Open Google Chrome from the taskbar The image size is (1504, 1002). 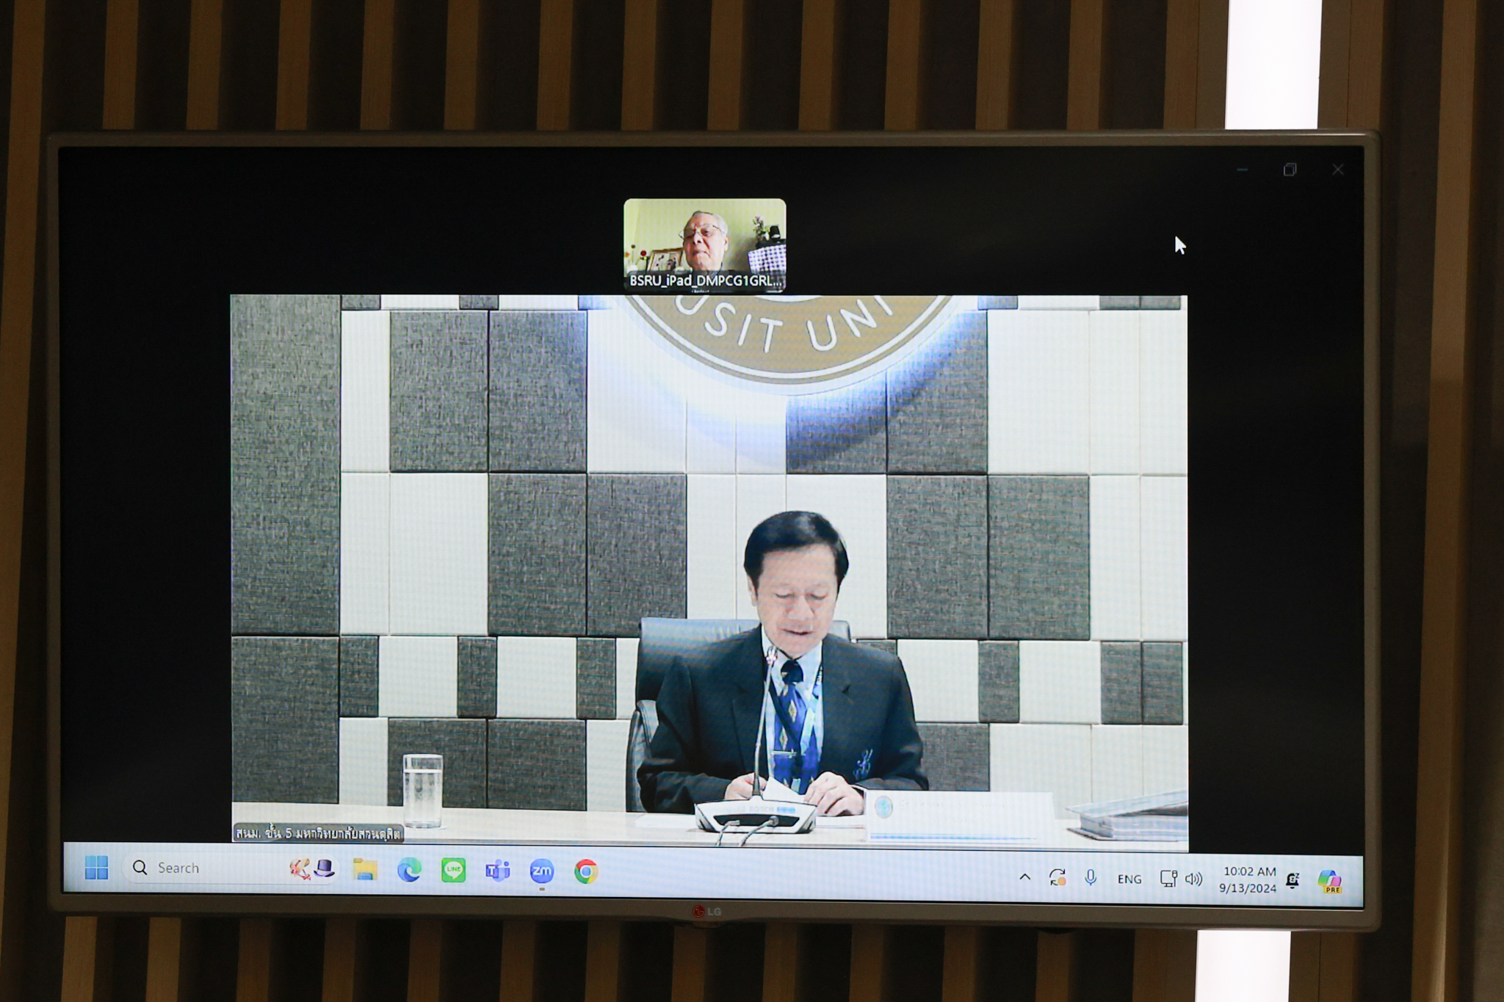tap(586, 871)
